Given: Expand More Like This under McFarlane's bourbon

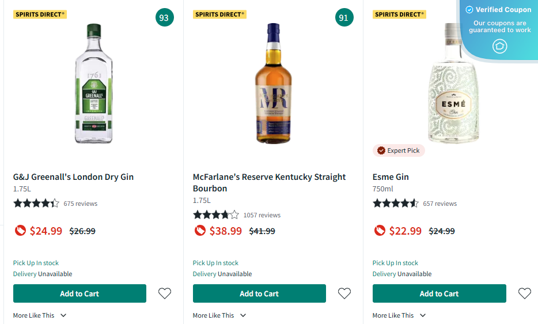Looking at the screenshot, I should click(219, 315).
